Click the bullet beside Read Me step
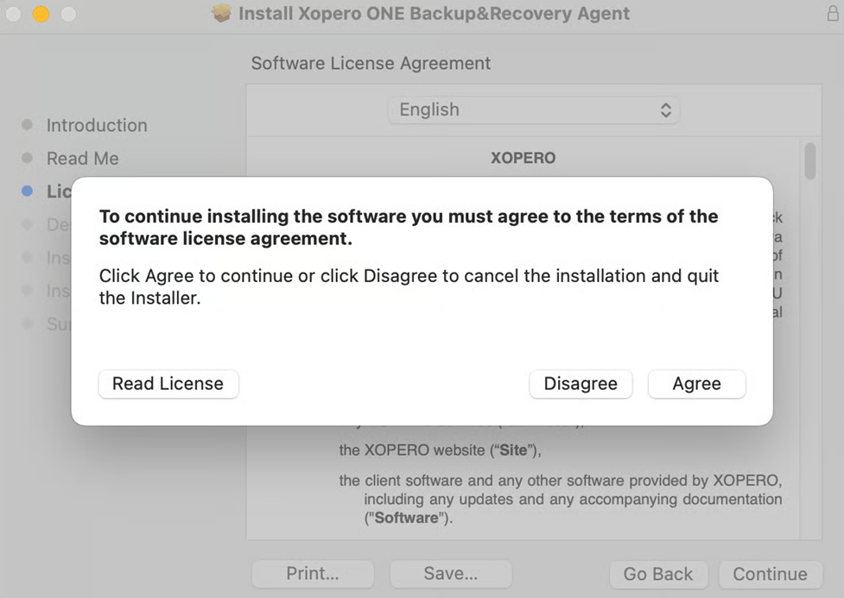 [x=27, y=158]
